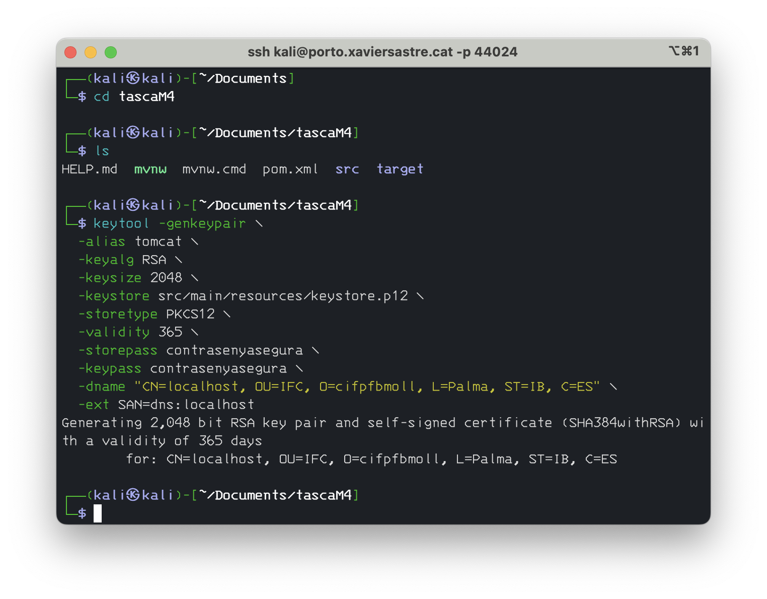767x599 pixels.
Task: Select the src directory name
Action: coord(347,169)
